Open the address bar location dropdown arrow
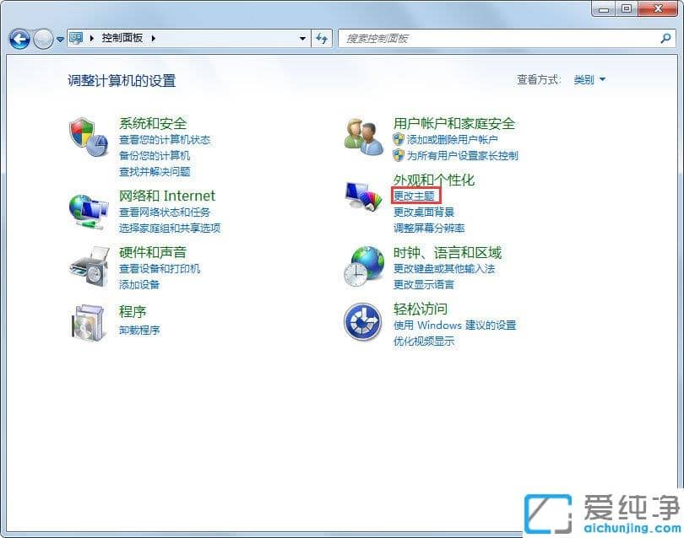 (x=301, y=39)
